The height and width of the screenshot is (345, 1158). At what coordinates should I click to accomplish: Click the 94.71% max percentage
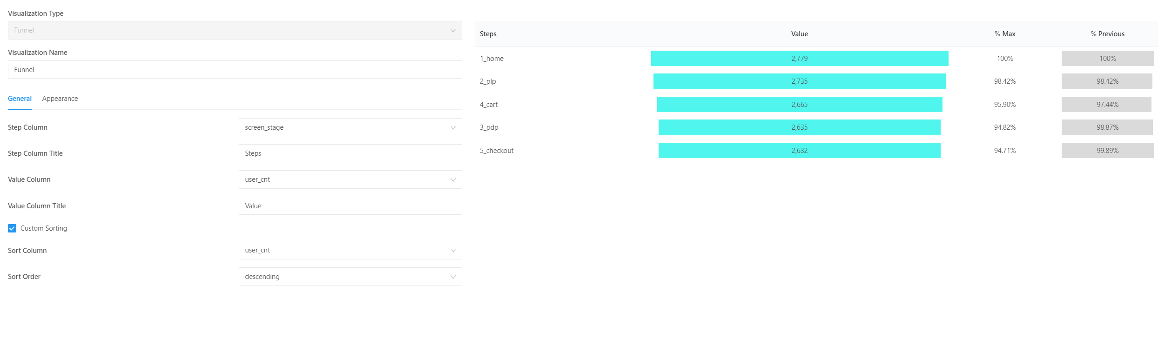1005,151
